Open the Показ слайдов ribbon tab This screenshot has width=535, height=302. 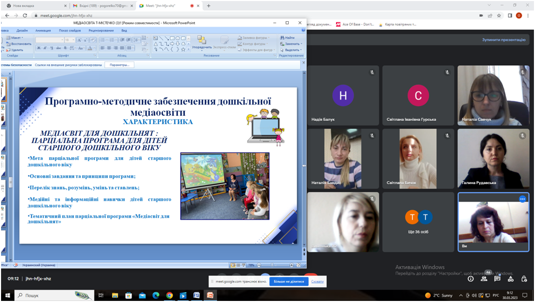coord(70,30)
